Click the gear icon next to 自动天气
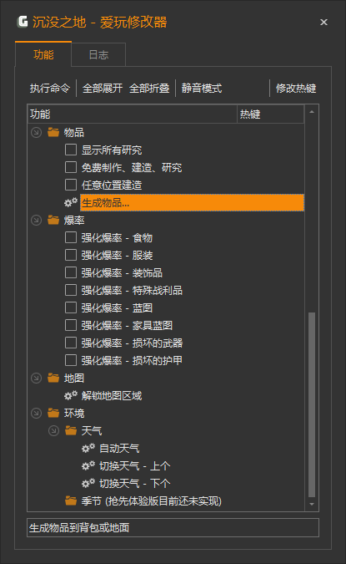 tap(88, 448)
